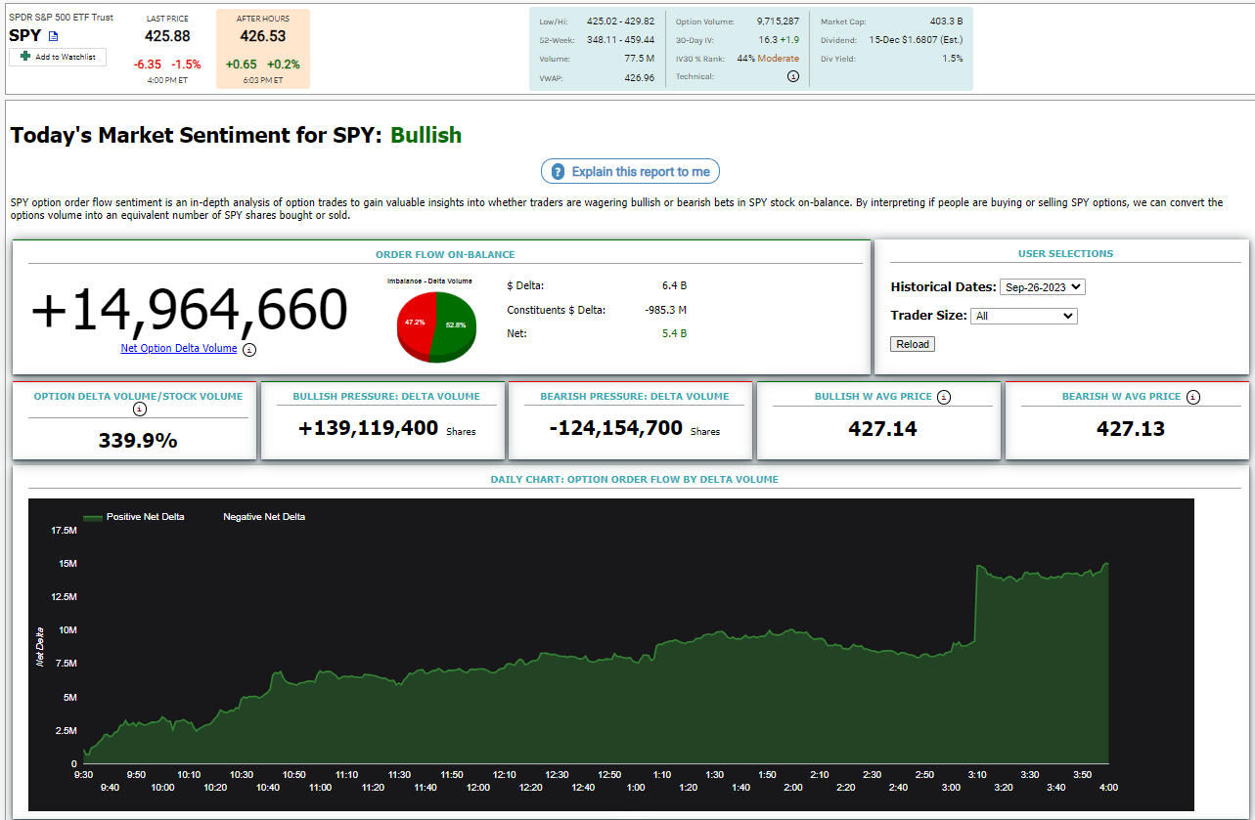The width and height of the screenshot is (1255, 820).
Task: Click Order Flow On-Balance panel heading
Action: coord(445,255)
